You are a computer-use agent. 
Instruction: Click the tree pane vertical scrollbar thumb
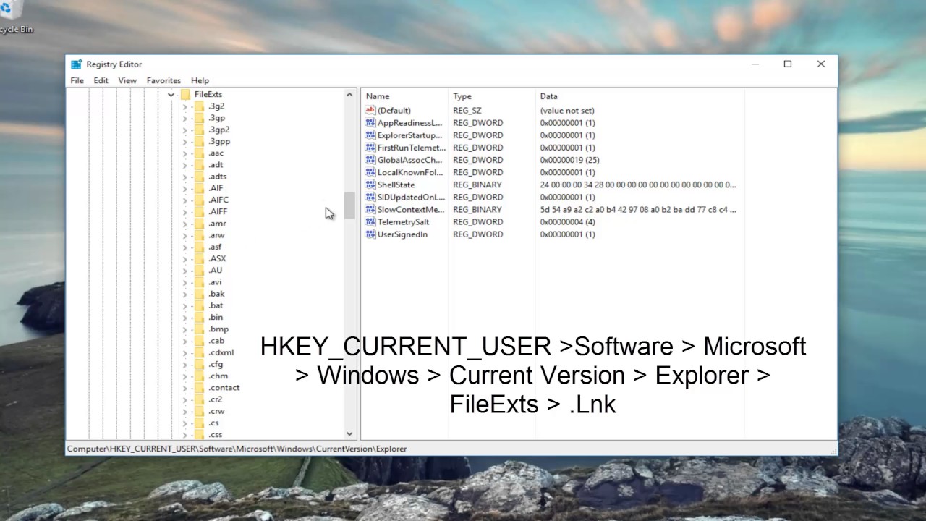coord(349,206)
